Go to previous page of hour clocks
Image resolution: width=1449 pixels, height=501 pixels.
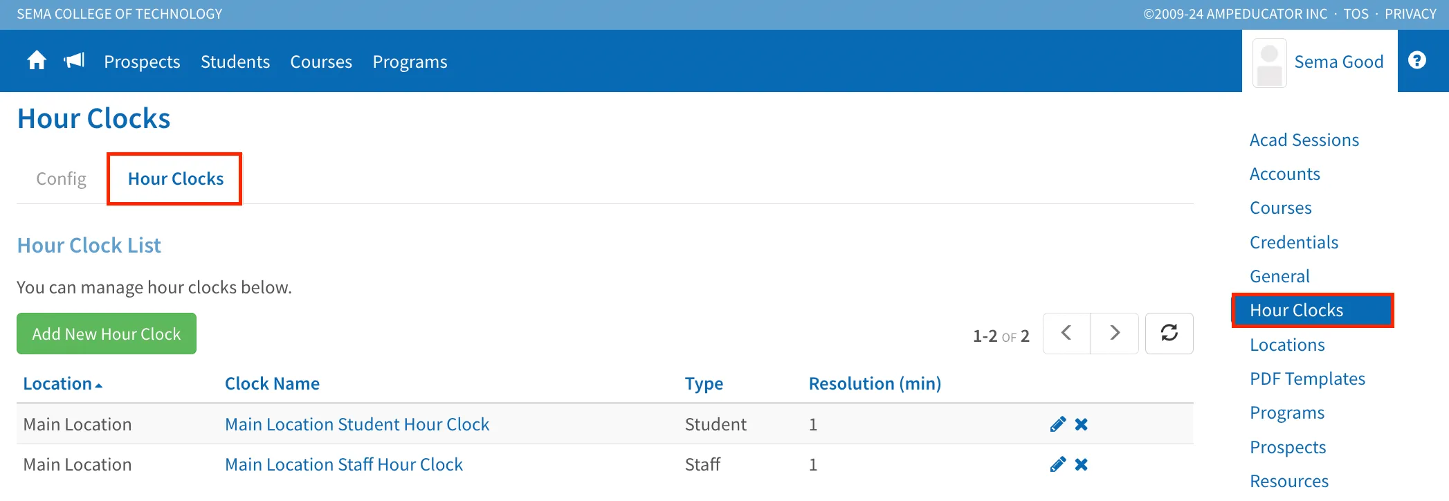tap(1066, 334)
